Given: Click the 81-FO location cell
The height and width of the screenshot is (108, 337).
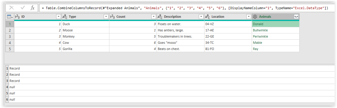Looking at the screenshot, I should pos(228,49).
